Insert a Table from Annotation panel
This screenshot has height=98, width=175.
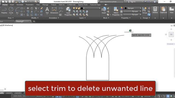click(60, 15)
